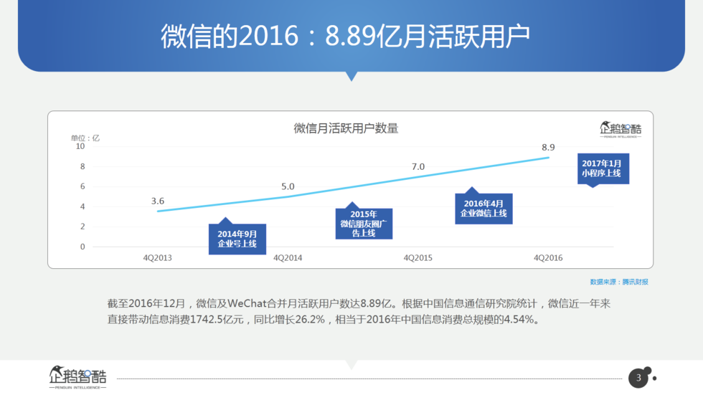Click the 4Q2015 x-axis label
This screenshot has width=703, height=395.
point(417,257)
